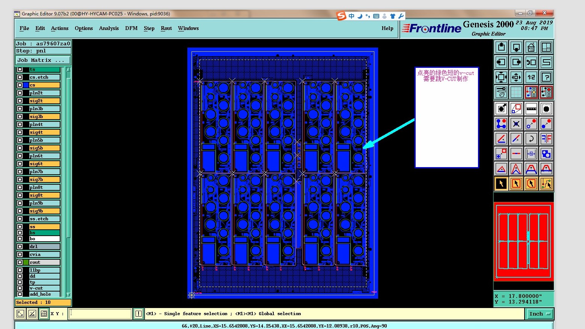Open the Actions menu
Image resolution: width=585 pixels, height=329 pixels.
coord(60,28)
